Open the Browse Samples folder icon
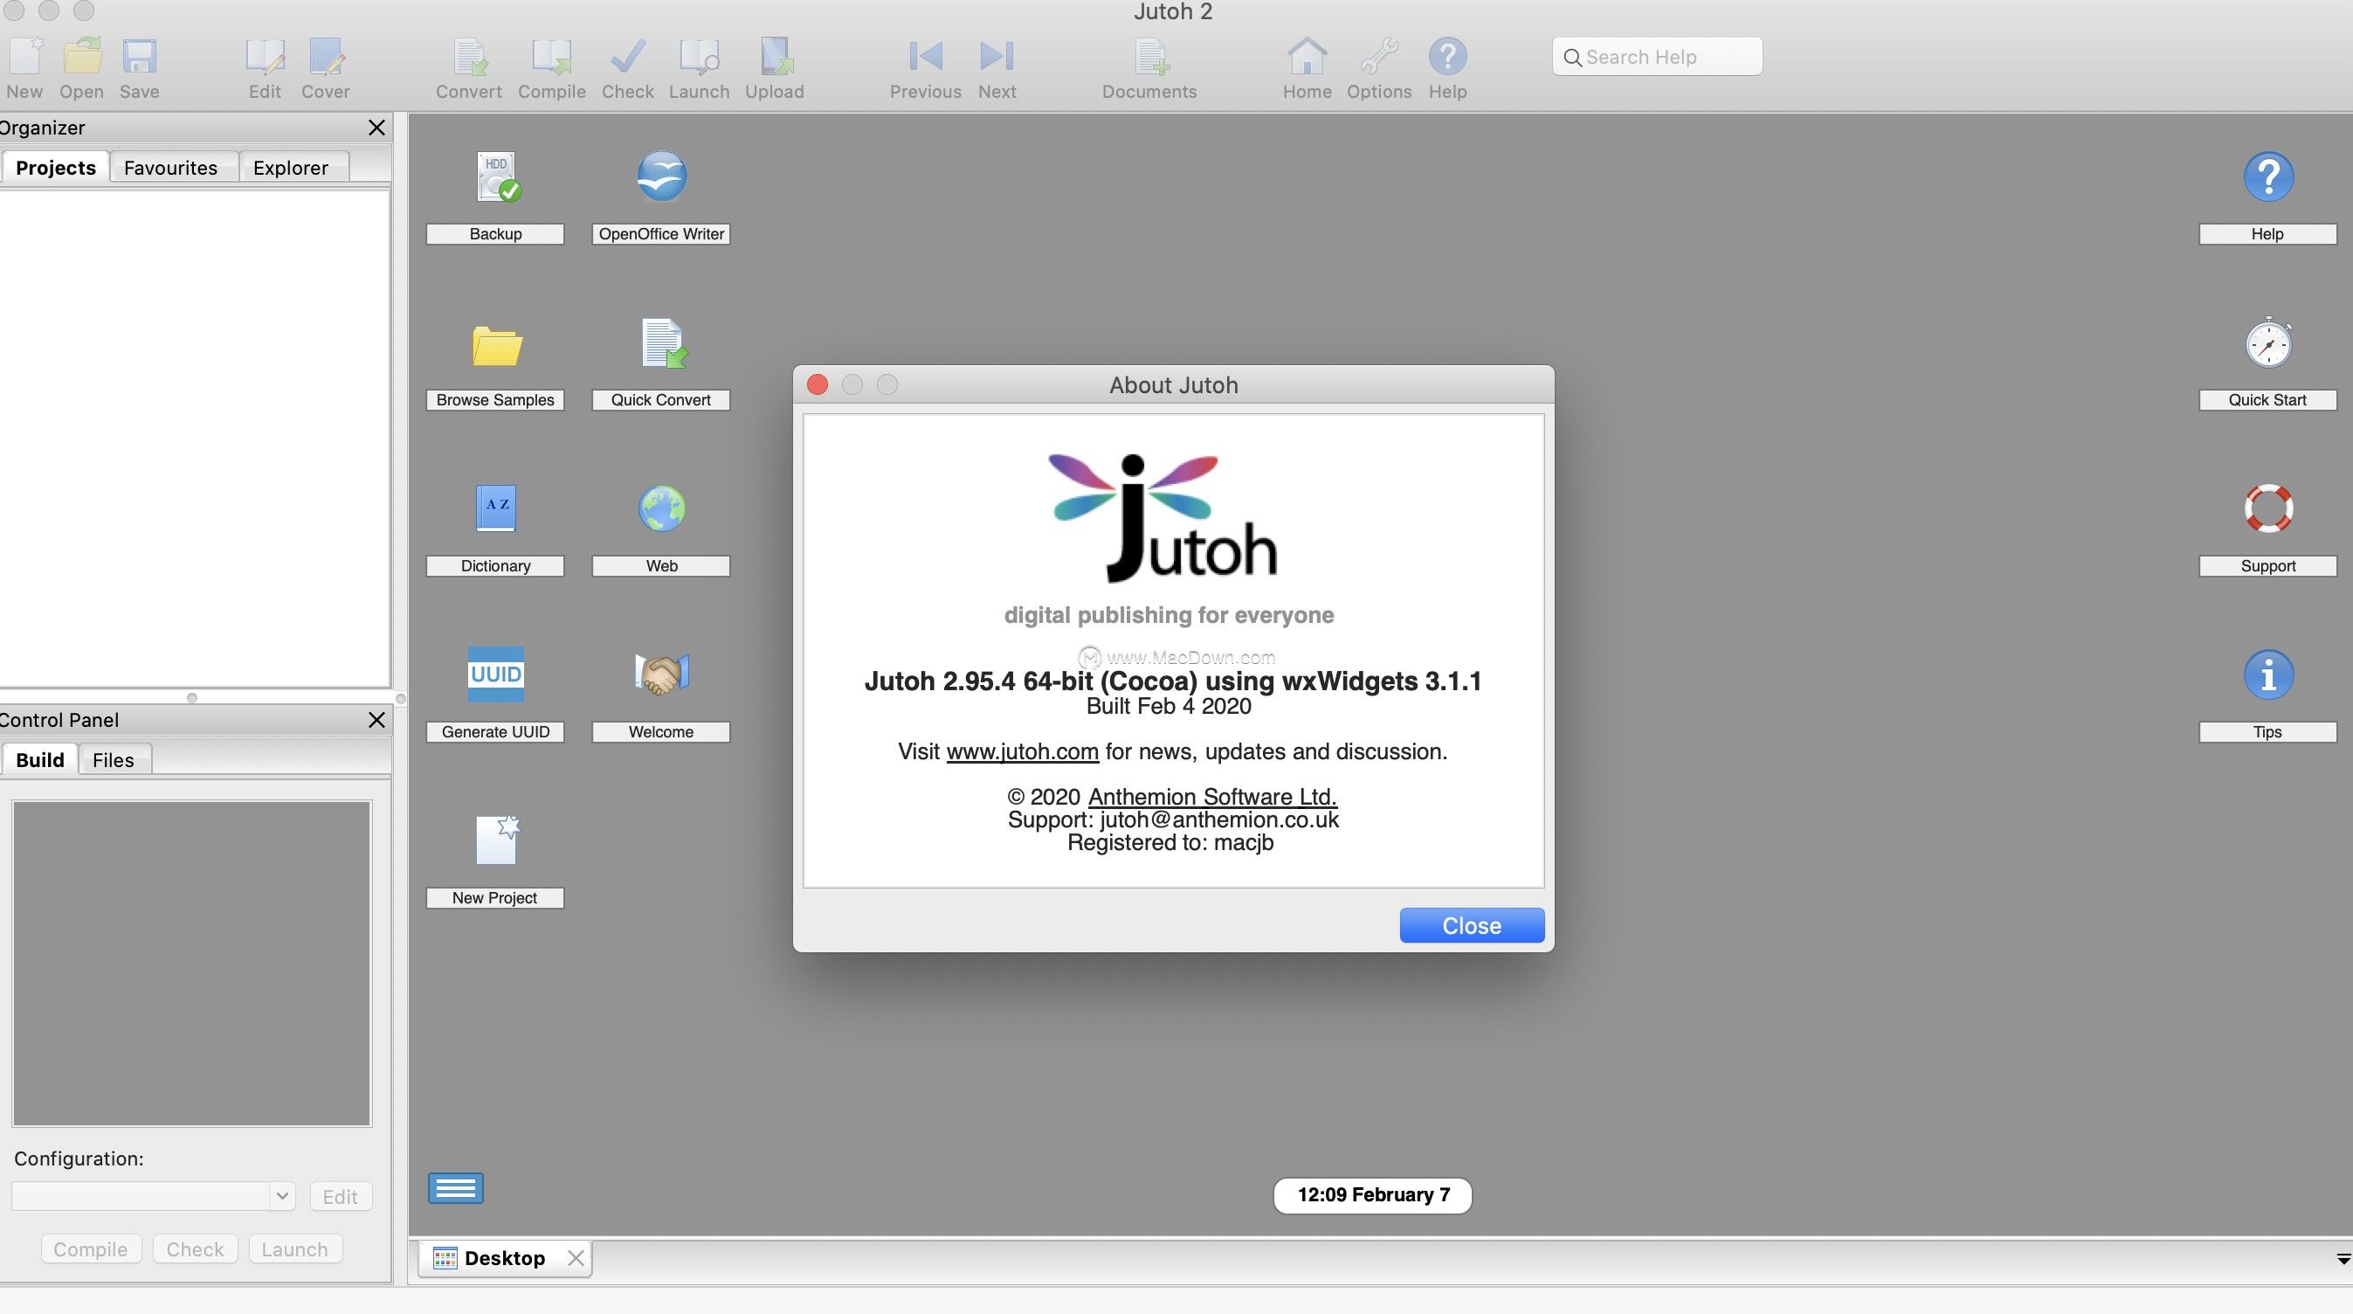The width and height of the screenshot is (2353, 1314). pyautogui.click(x=497, y=345)
